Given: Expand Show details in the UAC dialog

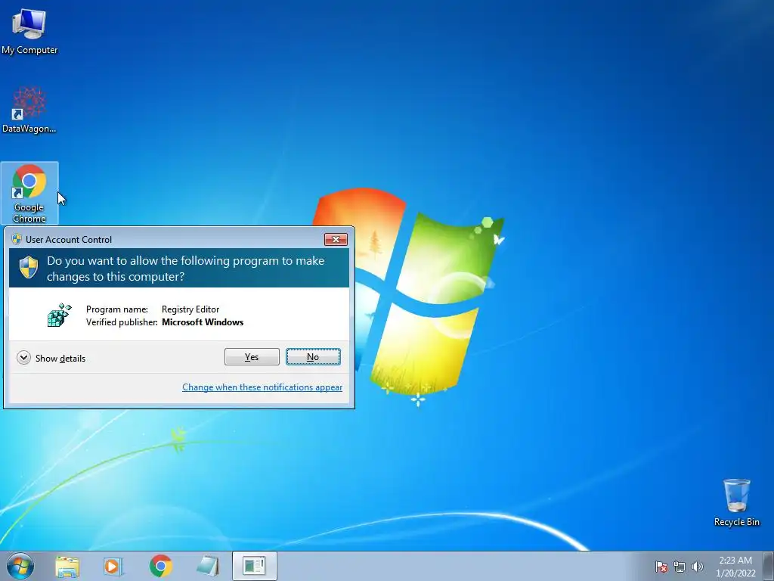Looking at the screenshot, I should pos(51,358).
